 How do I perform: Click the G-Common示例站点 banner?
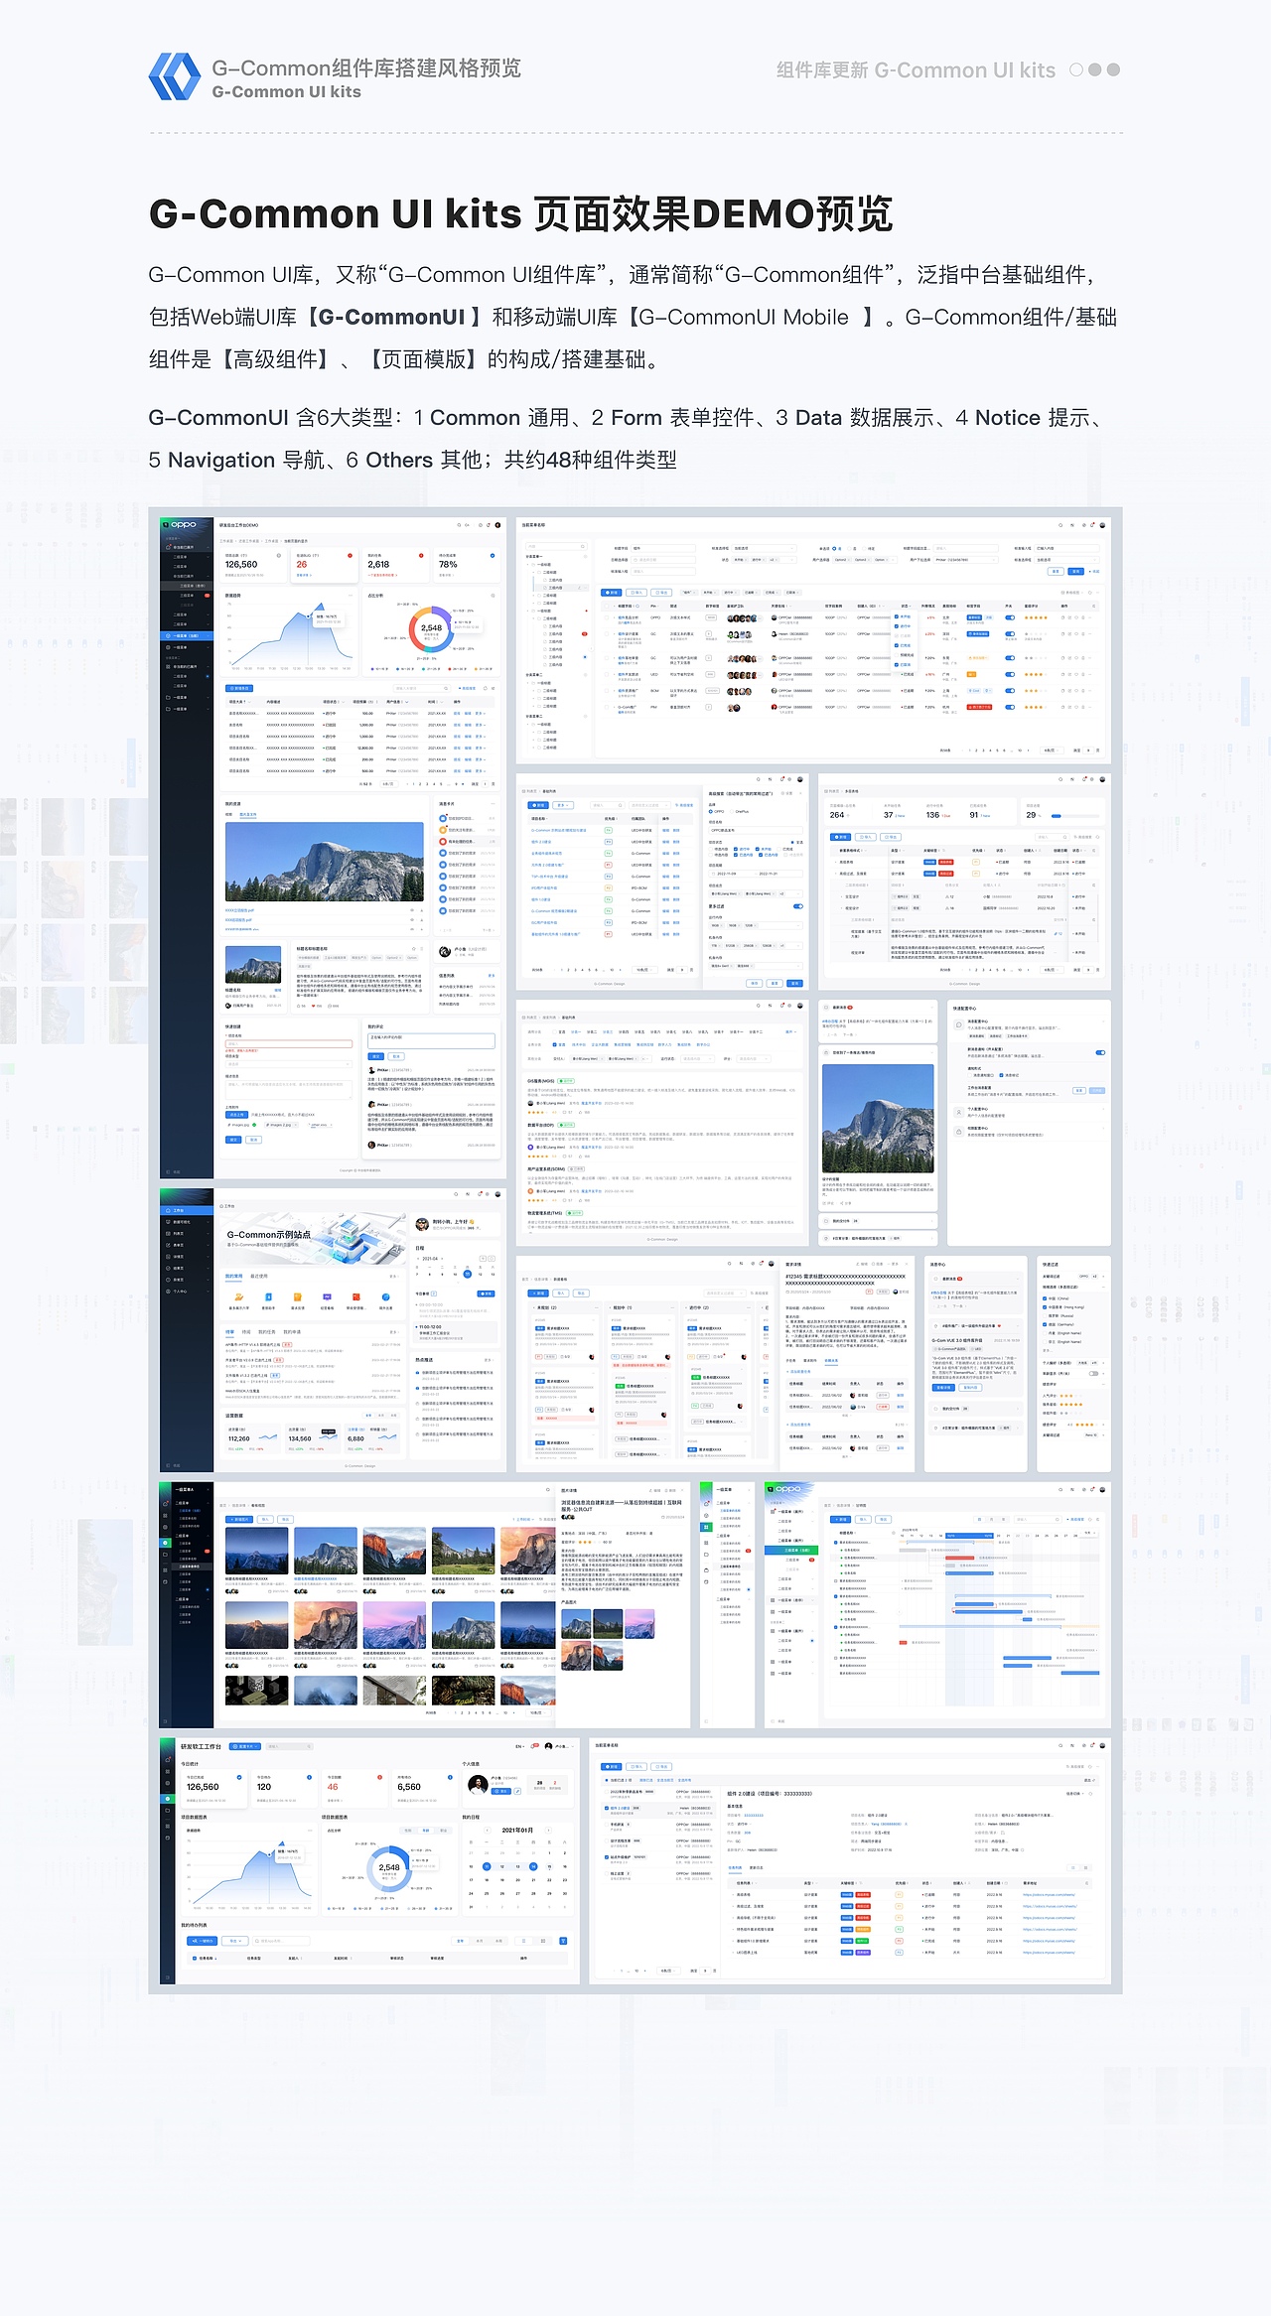coord(312,1237)
